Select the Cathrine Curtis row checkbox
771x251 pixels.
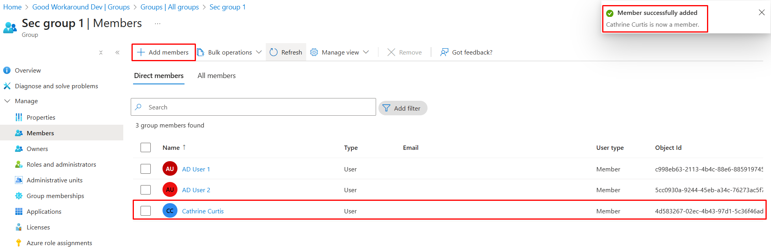pos(146,211)
